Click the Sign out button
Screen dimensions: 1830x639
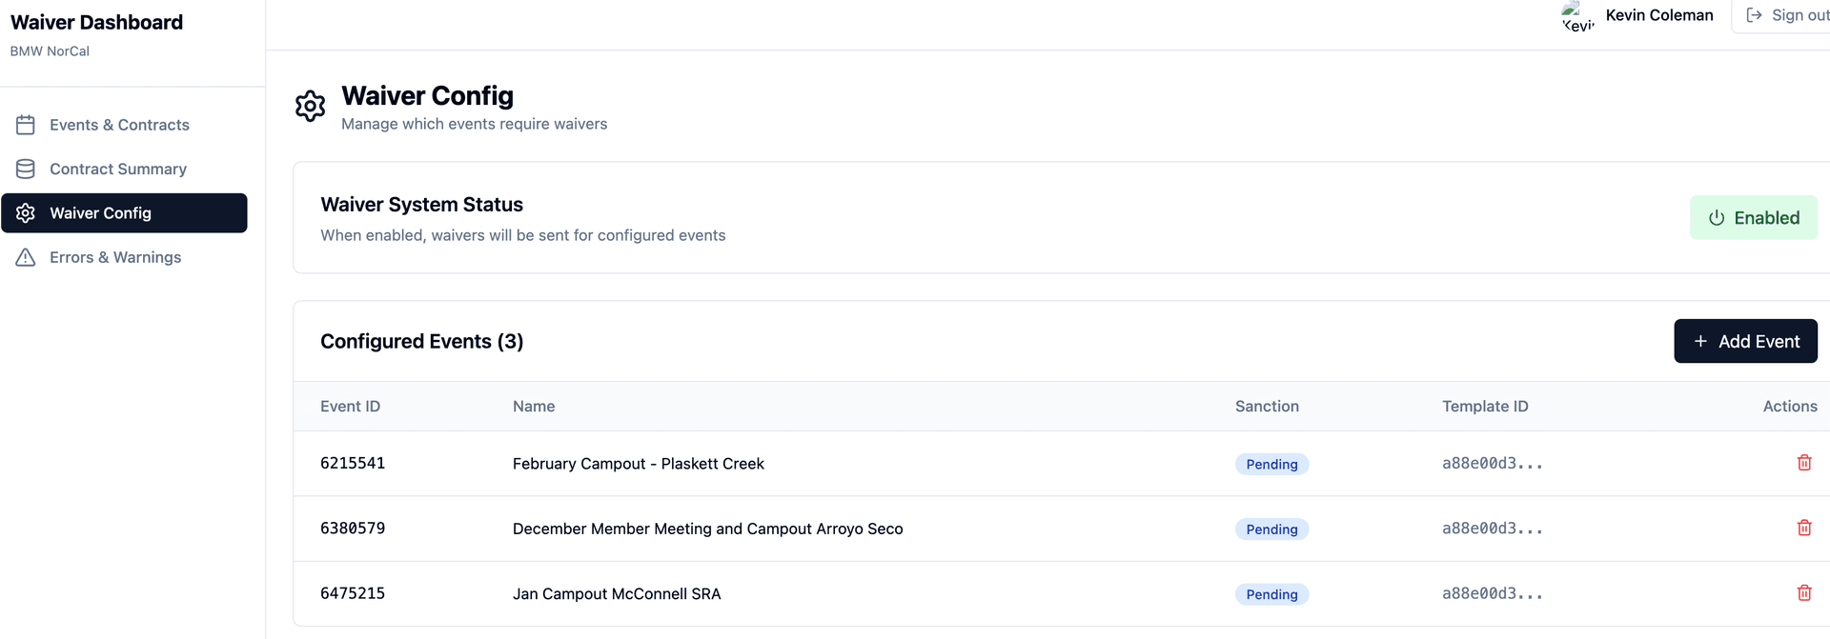(1792, 15)
